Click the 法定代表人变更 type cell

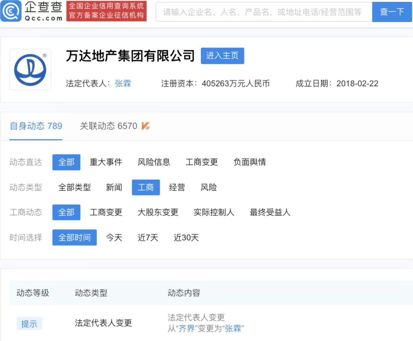(x=103, y=323)
